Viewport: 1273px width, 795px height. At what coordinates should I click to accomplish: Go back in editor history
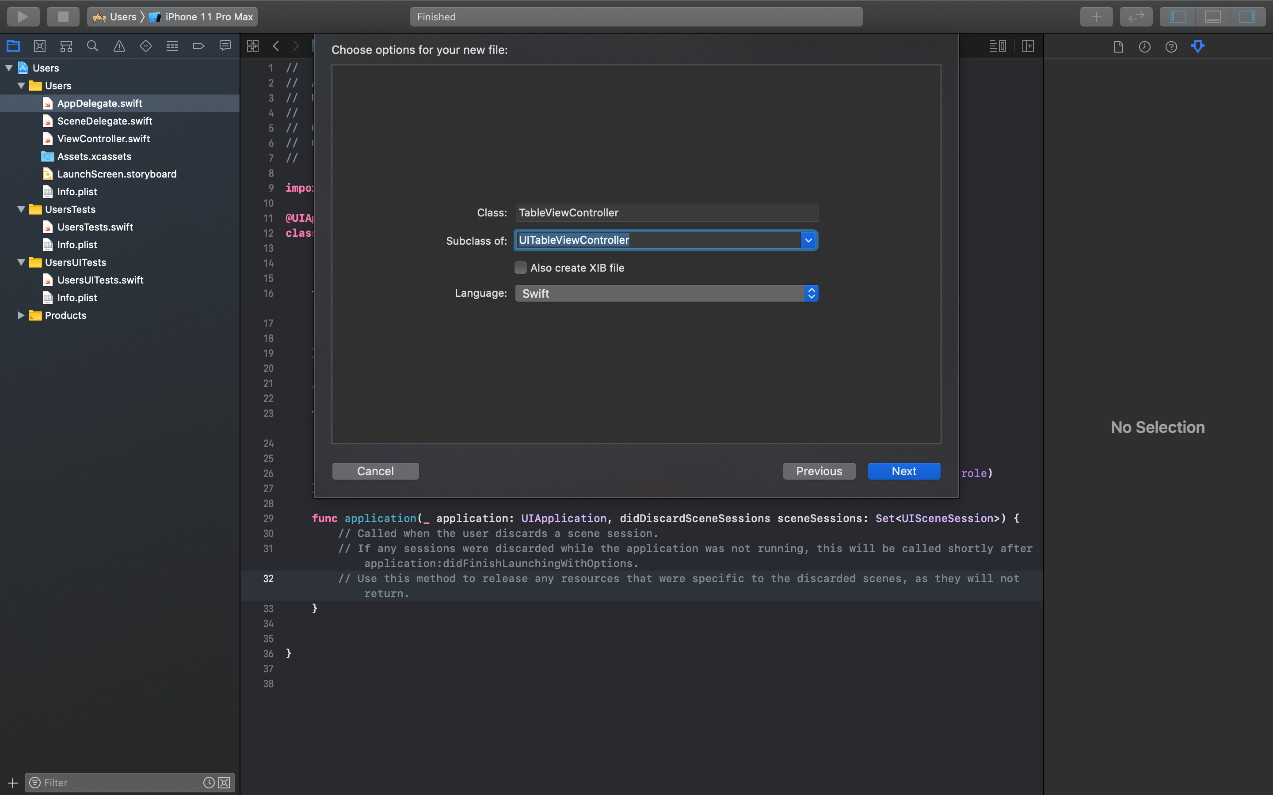tap(276, 46)
